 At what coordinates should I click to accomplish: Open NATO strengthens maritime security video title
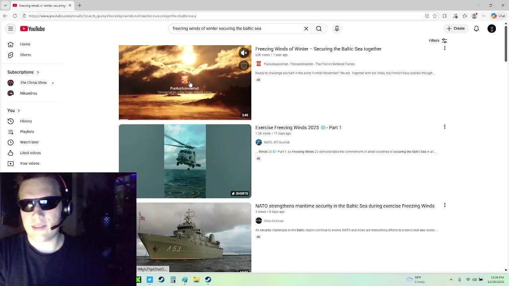click(345, 206)
